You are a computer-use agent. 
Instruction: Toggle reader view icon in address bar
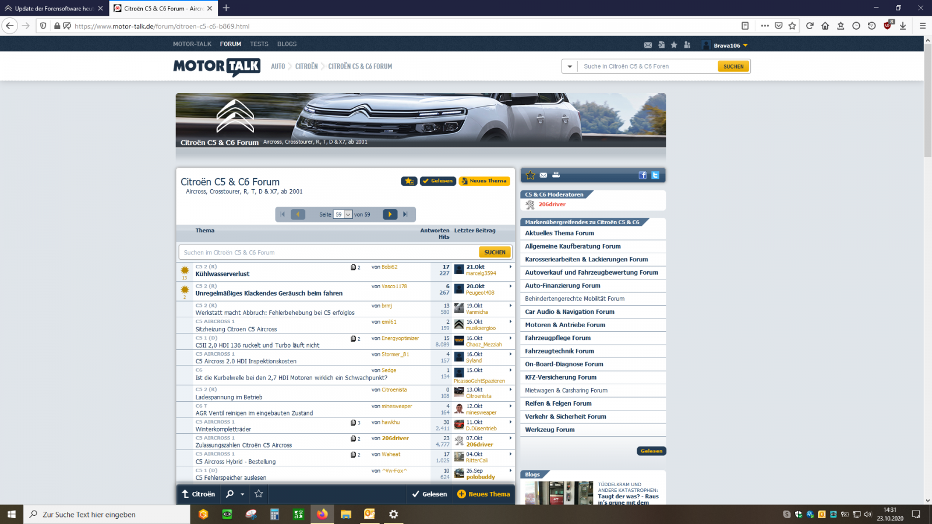(745, 26)
